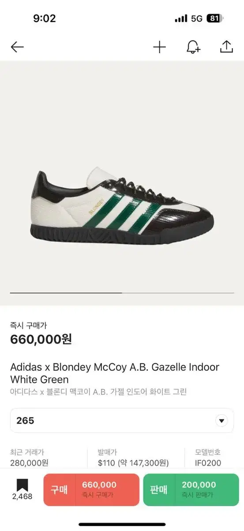Image resolution: width=244 pixels, height=531 pixels.
Task: Tap the English product title text
Action: (115, 373)
